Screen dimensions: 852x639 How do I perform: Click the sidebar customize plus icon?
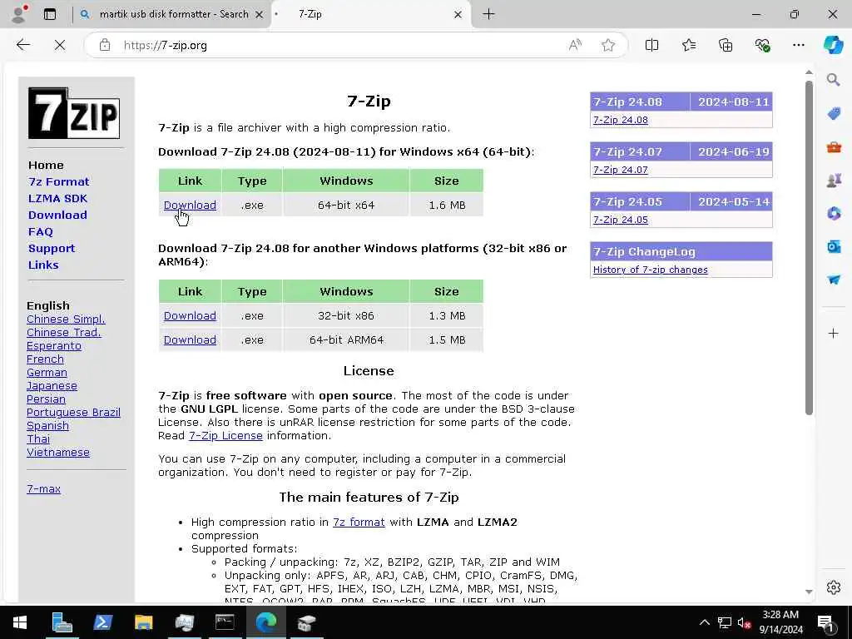834,333
